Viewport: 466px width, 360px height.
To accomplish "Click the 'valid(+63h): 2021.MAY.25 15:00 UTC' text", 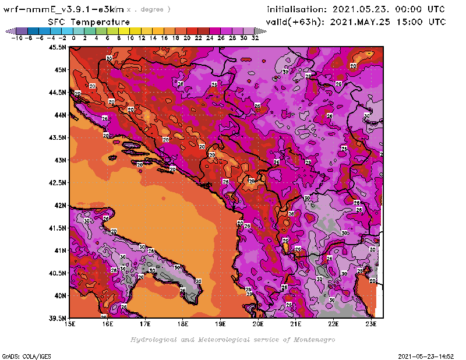I will click(x=355, y=22).
